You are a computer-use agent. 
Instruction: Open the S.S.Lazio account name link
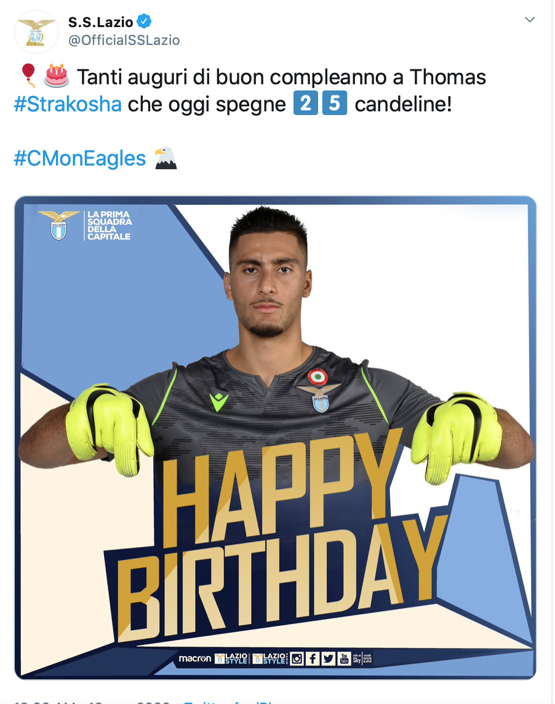(100, 22)
